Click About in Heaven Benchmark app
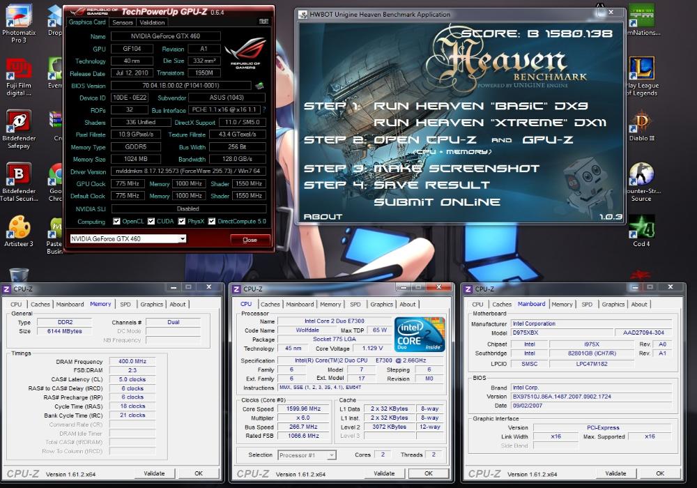 [323, 216]
